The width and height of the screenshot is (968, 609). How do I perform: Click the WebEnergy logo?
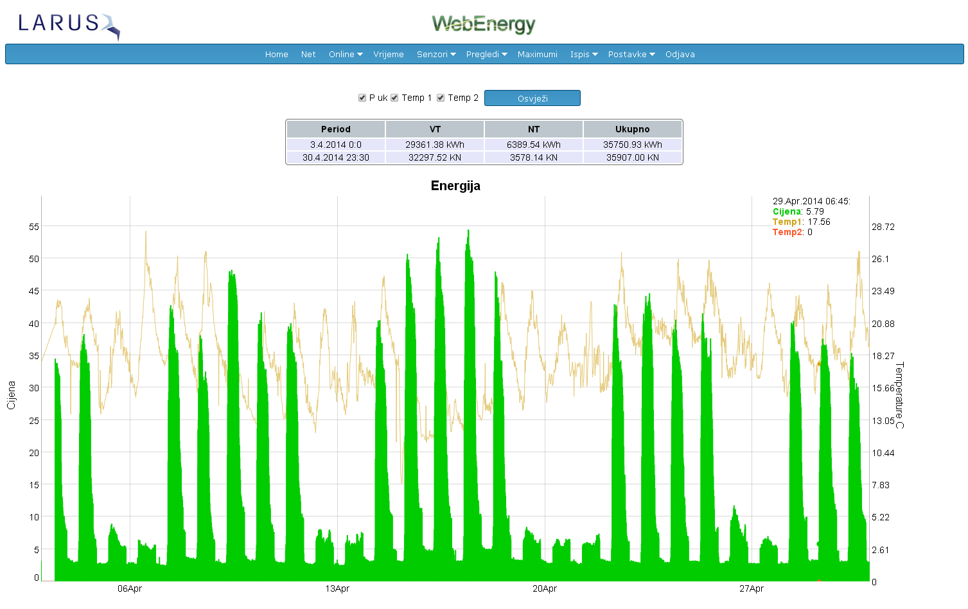[x=483, y=24]
